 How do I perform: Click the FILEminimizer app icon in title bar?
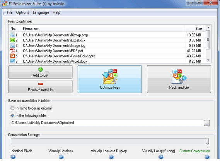pyautogui.click(x=5, y=3)
